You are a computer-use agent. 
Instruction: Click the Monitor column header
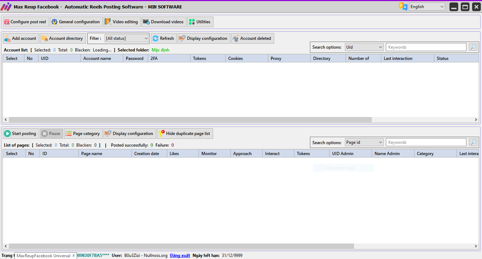point(214,154)
